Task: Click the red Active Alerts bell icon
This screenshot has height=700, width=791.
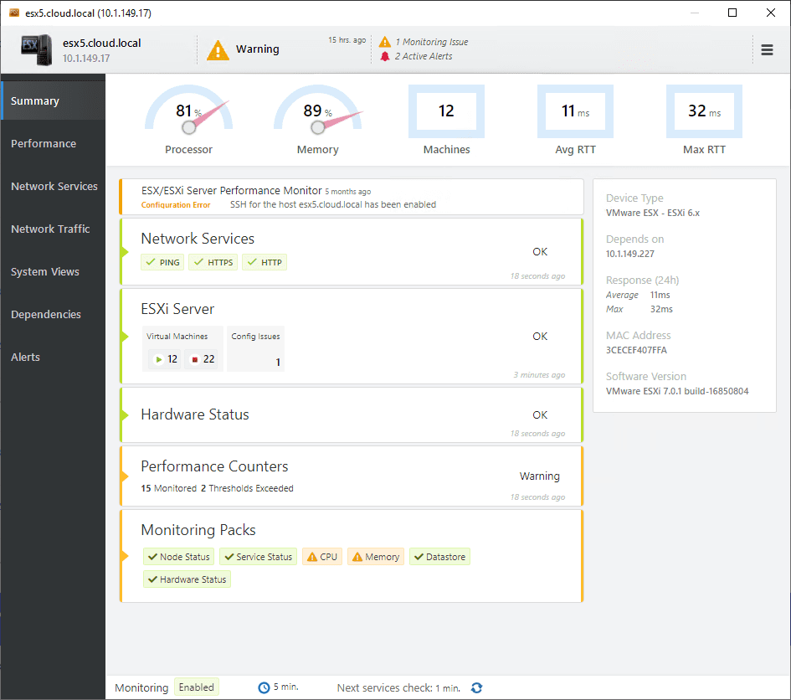Action: (x=385, y=56)
